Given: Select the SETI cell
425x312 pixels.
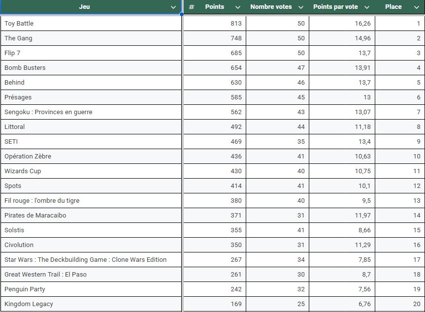Looking at the screenshot, I should [x=91, y=141].
